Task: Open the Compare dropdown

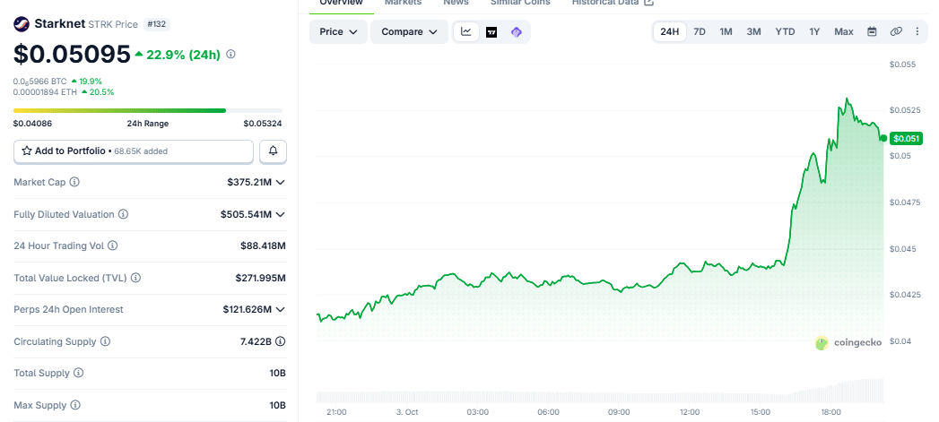Action: [x=409, y=31]
